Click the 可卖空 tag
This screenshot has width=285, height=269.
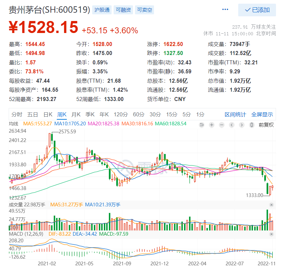click(x=144, y=10)
